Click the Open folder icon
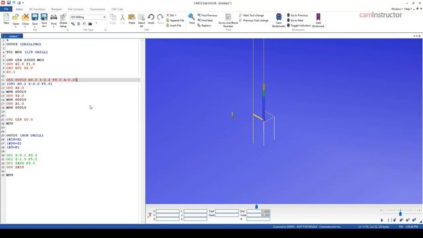 pyautogui.click(x=16, y=17)
